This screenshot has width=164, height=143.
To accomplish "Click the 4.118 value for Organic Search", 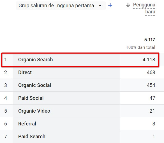I will coord(149,60).
